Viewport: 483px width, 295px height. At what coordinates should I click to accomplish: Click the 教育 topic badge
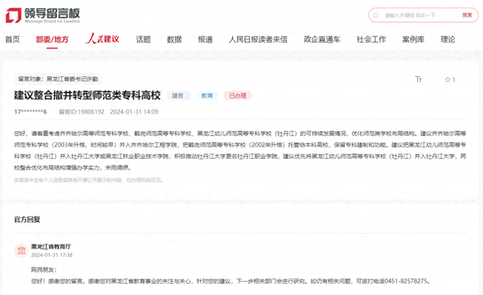207,95
